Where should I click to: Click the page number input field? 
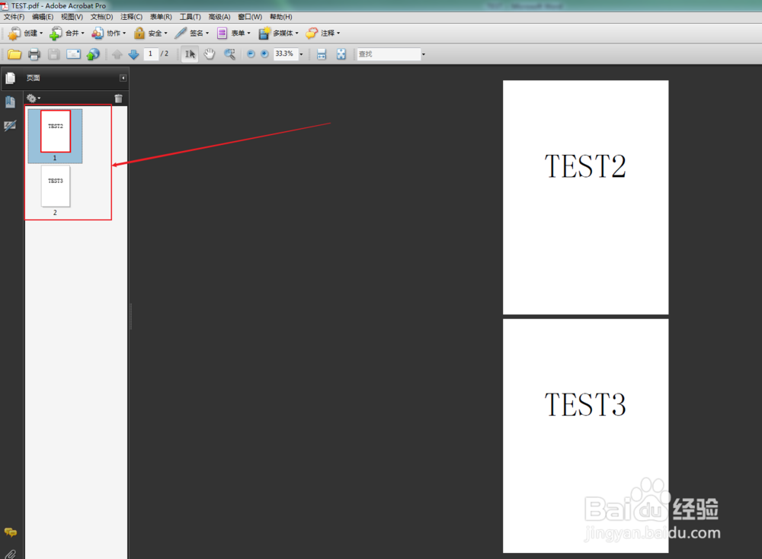pos(151,53)
